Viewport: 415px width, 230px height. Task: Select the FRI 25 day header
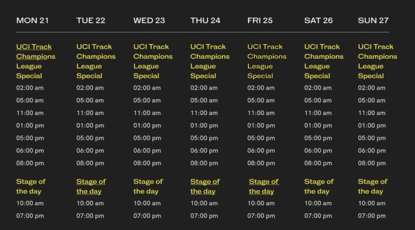(x=260, y=21)
